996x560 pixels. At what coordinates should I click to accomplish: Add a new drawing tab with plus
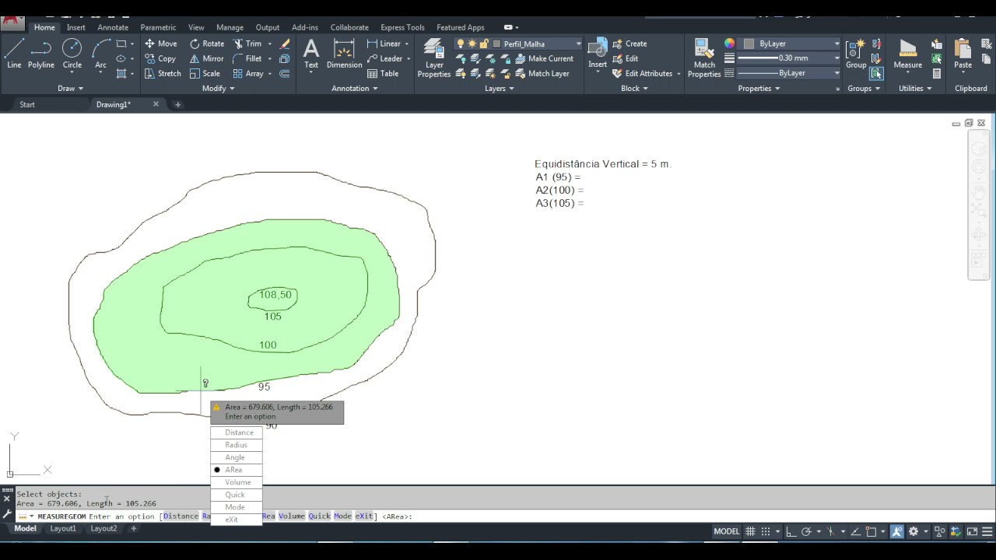(177, 104)
